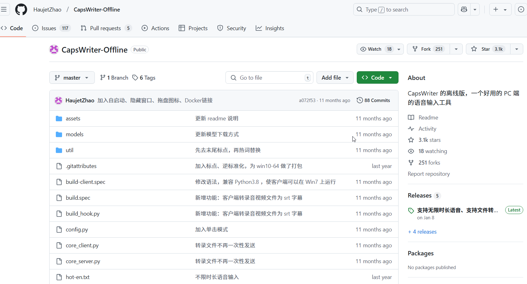Screen dimensions: 527x284
Task: Expand the green Code dropdown arrow
Action: [x=391, y=77]
